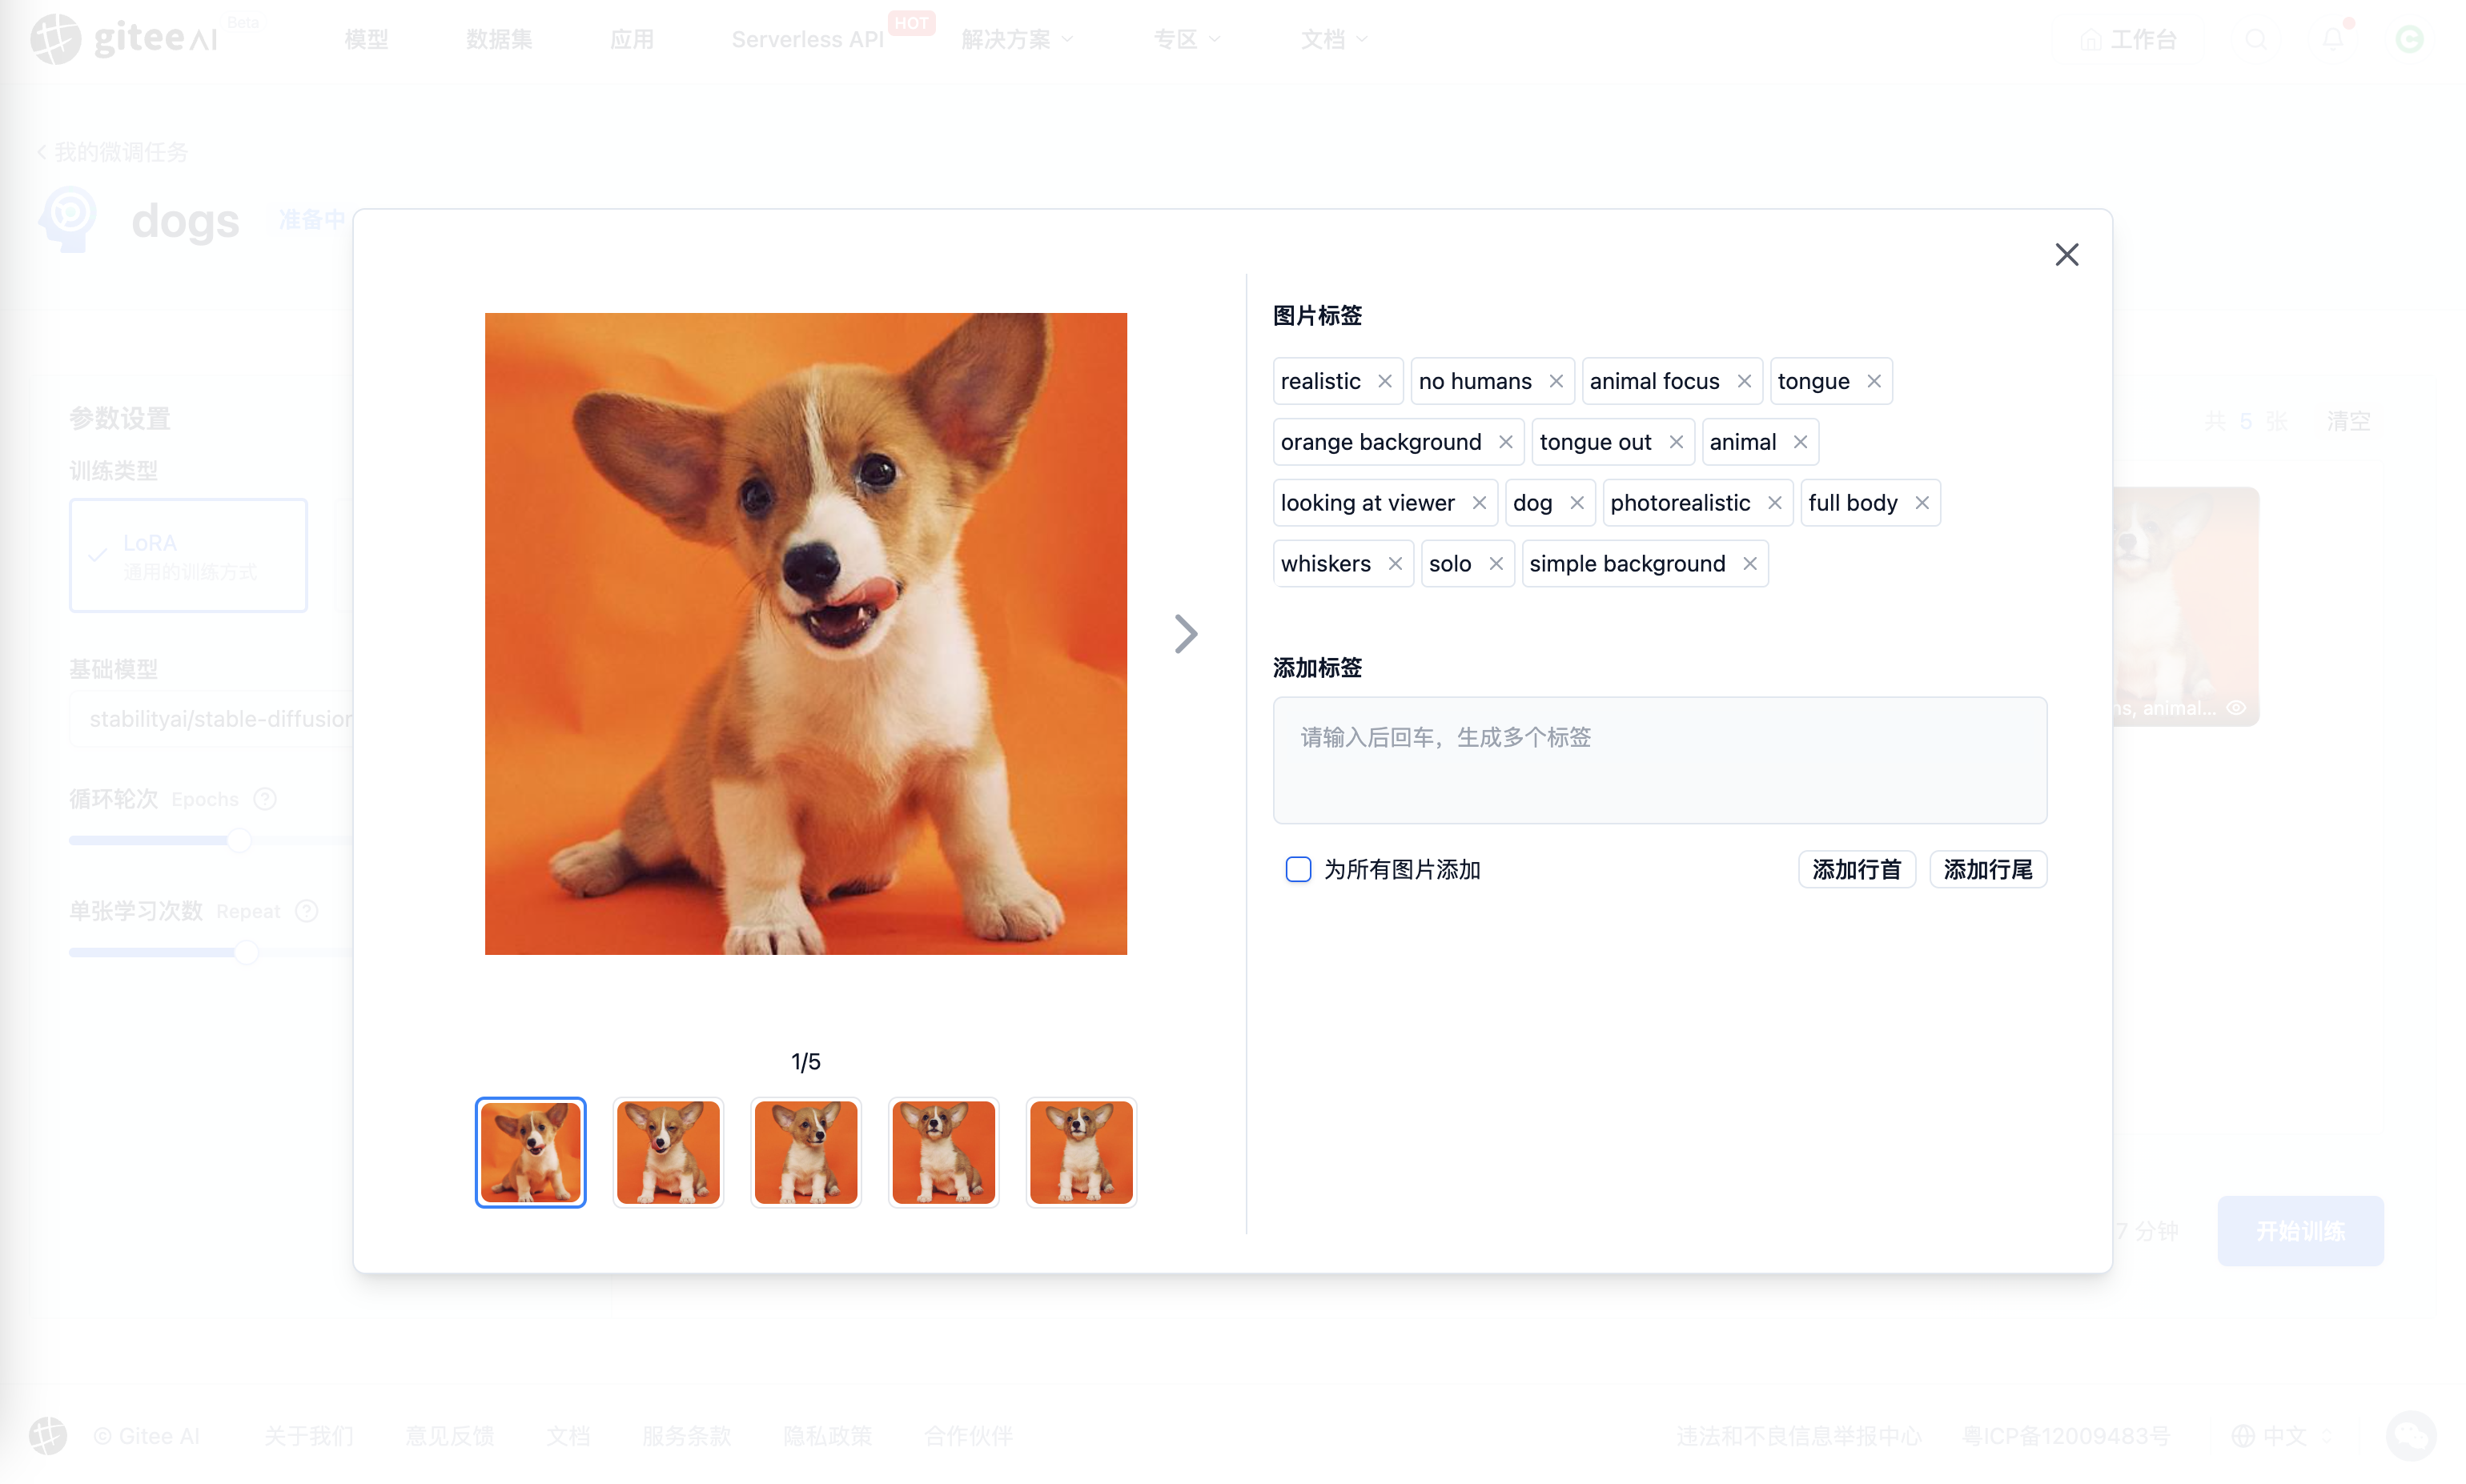Click the 开始训练 button
Image resolution: width=2466 pixels, height=1484 pixels.
pos(2300,1231)
